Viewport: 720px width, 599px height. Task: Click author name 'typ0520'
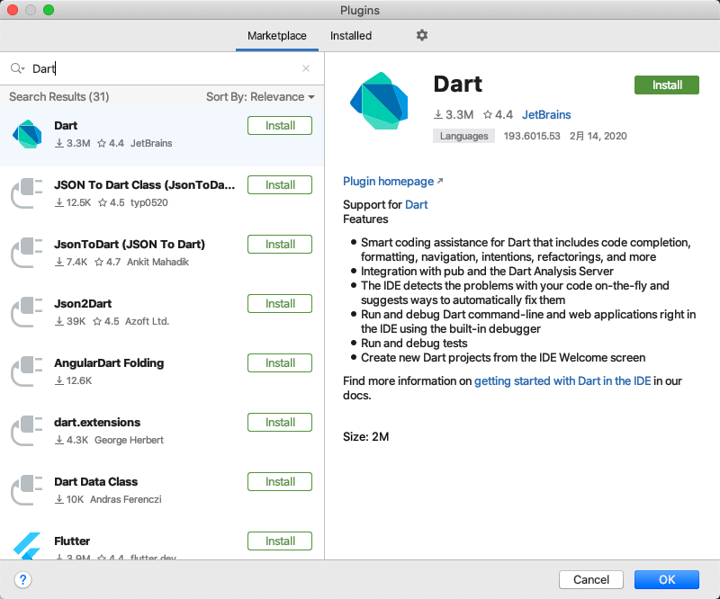coord(149,202)
